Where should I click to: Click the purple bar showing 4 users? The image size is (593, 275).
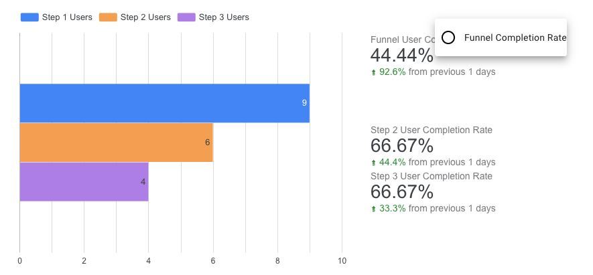[84, 181]
